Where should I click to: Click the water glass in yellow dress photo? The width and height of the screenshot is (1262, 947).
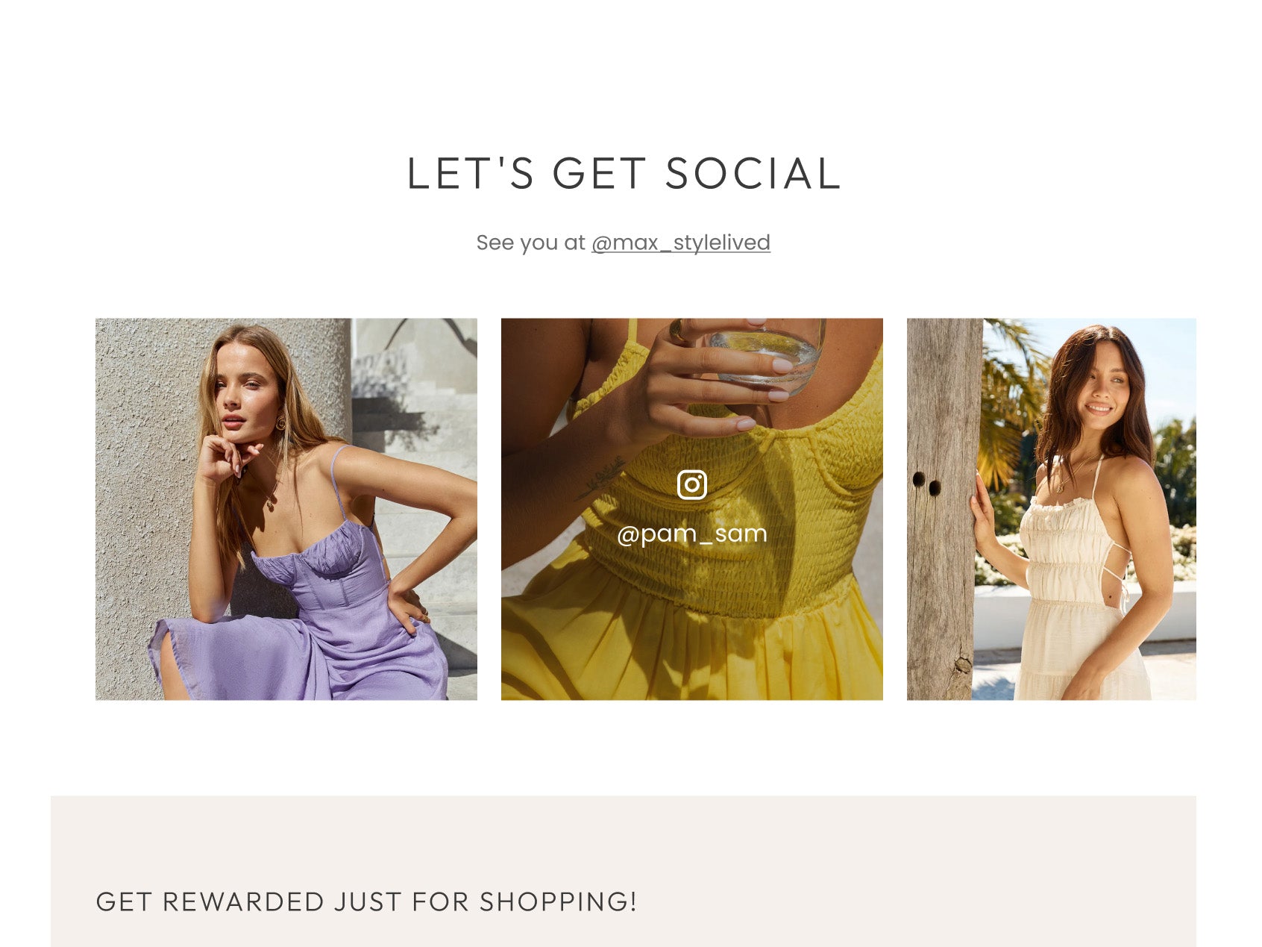click(x=768, y=354)
